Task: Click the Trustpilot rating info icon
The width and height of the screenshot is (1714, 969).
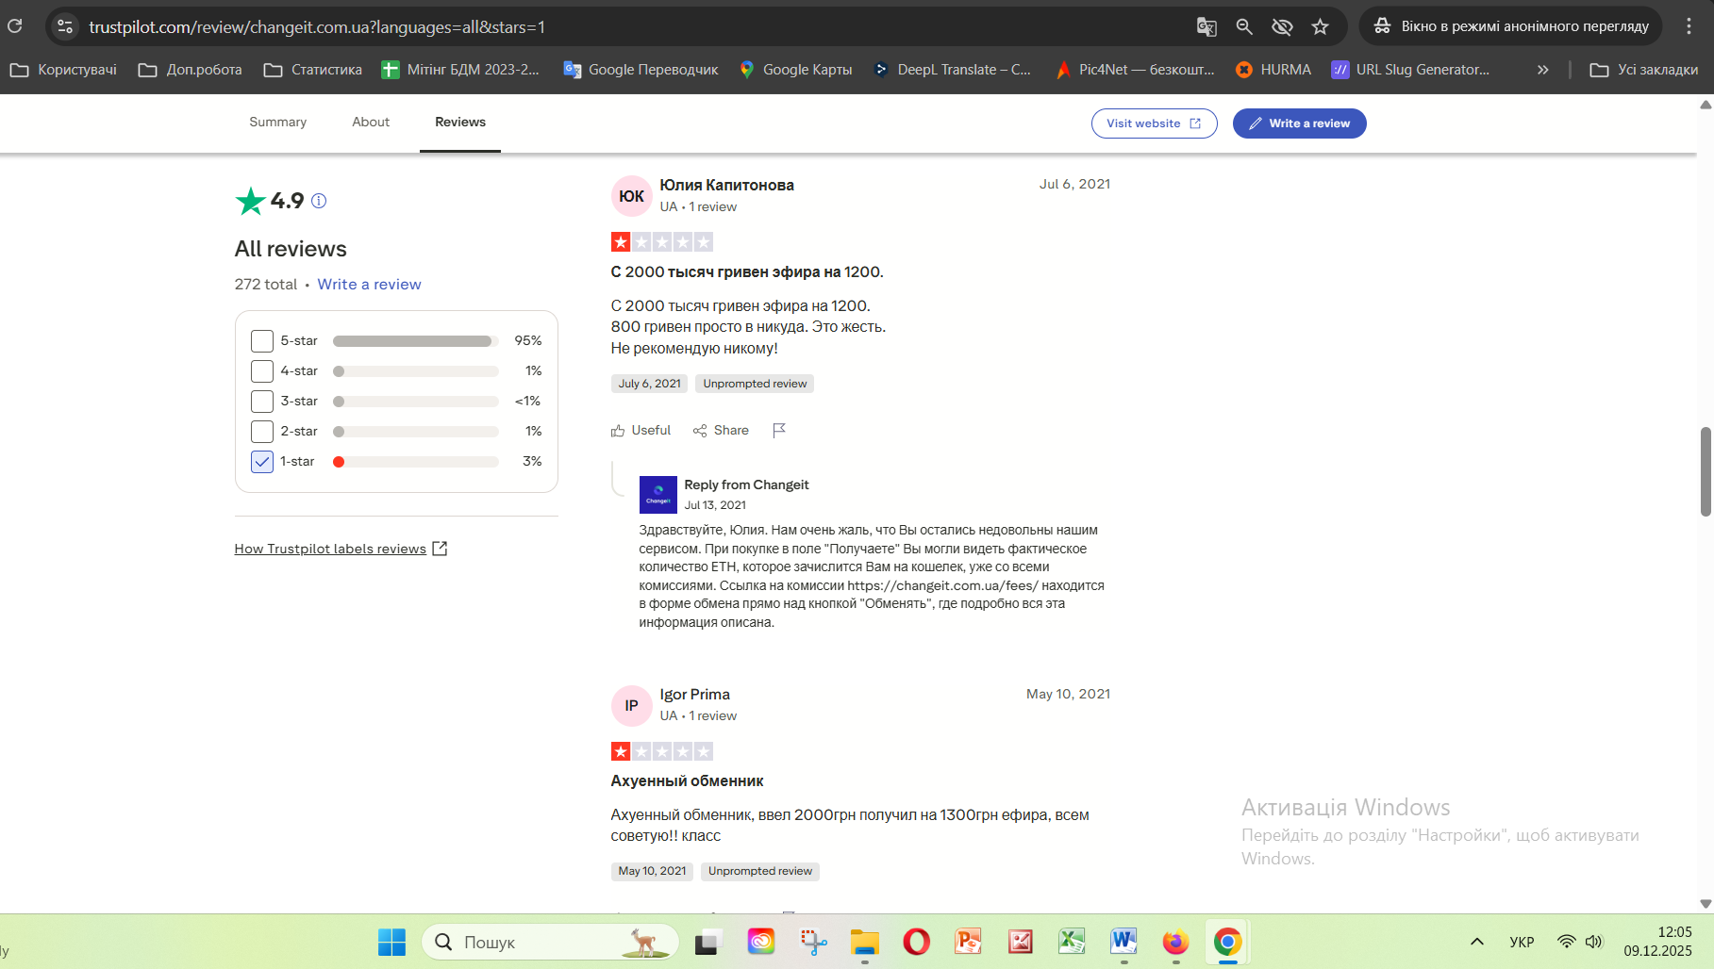Action: coord(319,201)
